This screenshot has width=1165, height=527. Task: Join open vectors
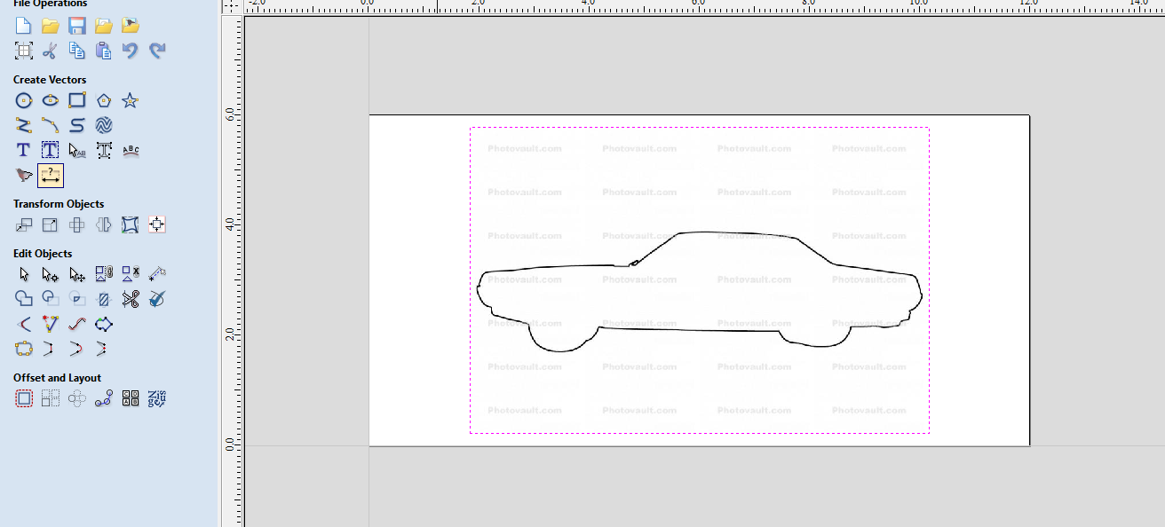point(104,324)
